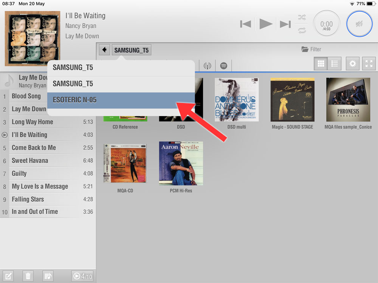Open the saved playlists music-note icon
The width and height of the screenshot is (378, 283).
pos(48,276)
